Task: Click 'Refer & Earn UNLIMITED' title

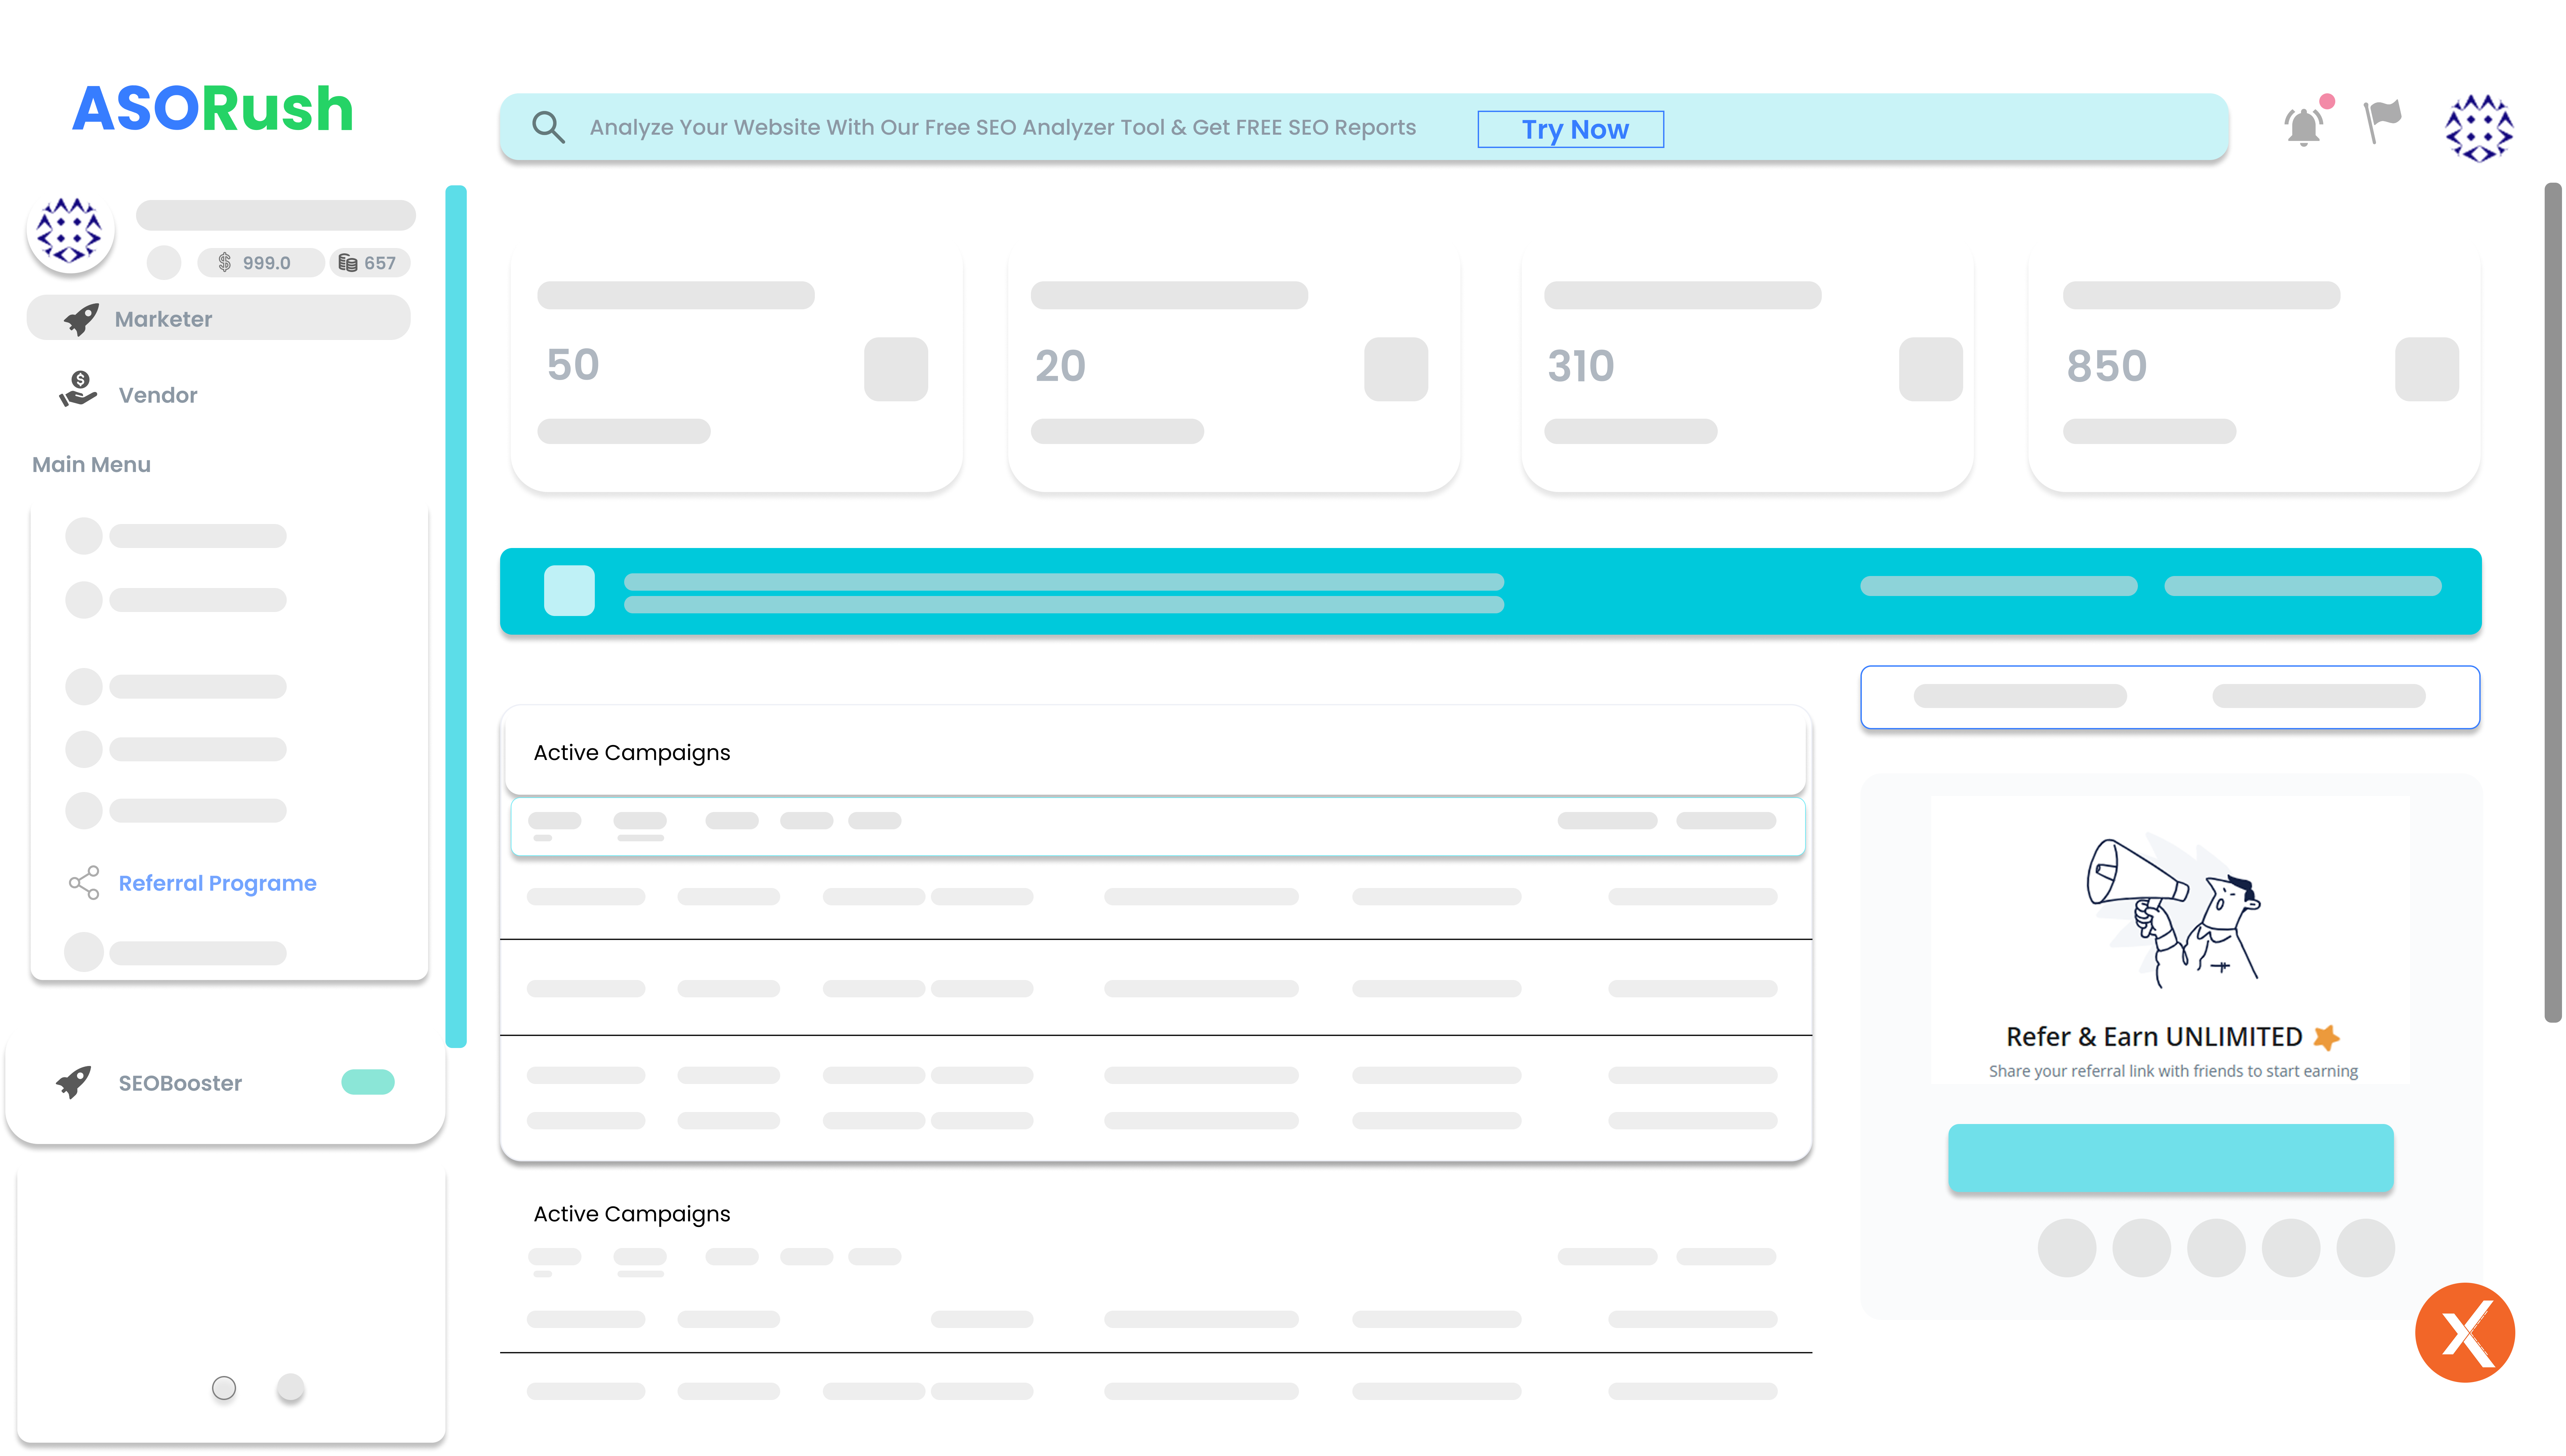Action: 2154,1037
